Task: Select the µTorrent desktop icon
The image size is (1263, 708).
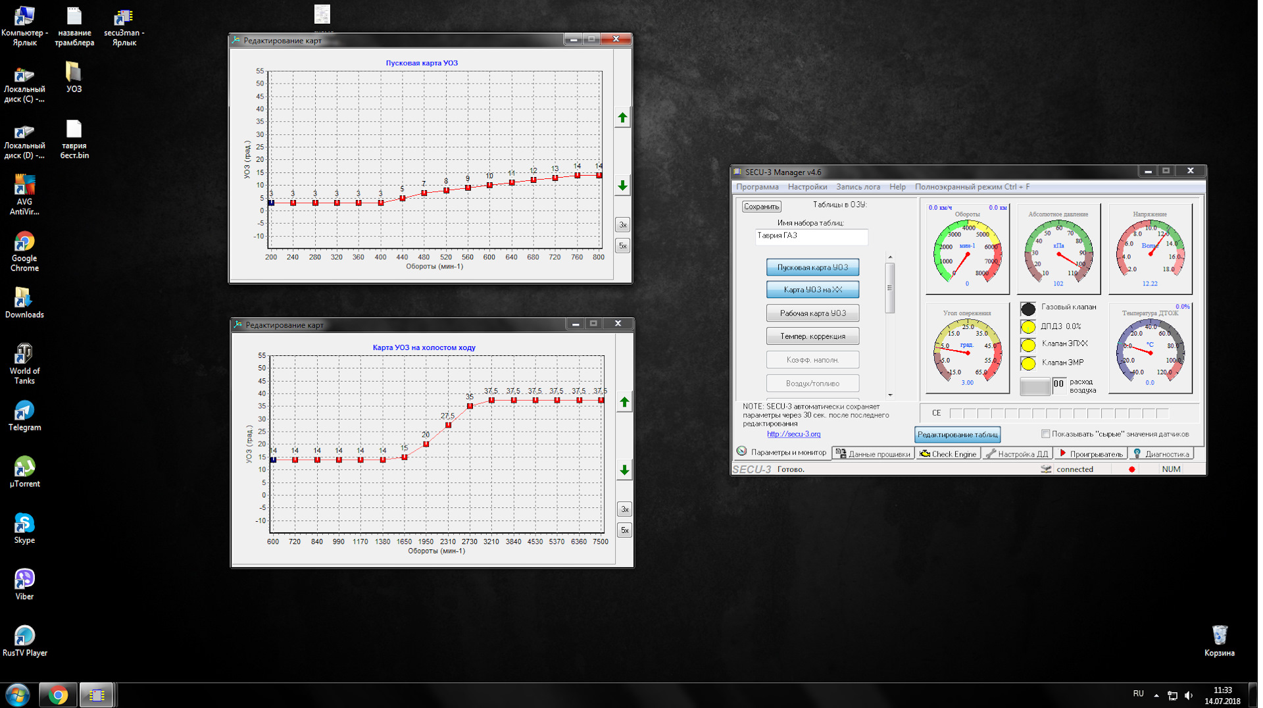Action: click(24, 472)
